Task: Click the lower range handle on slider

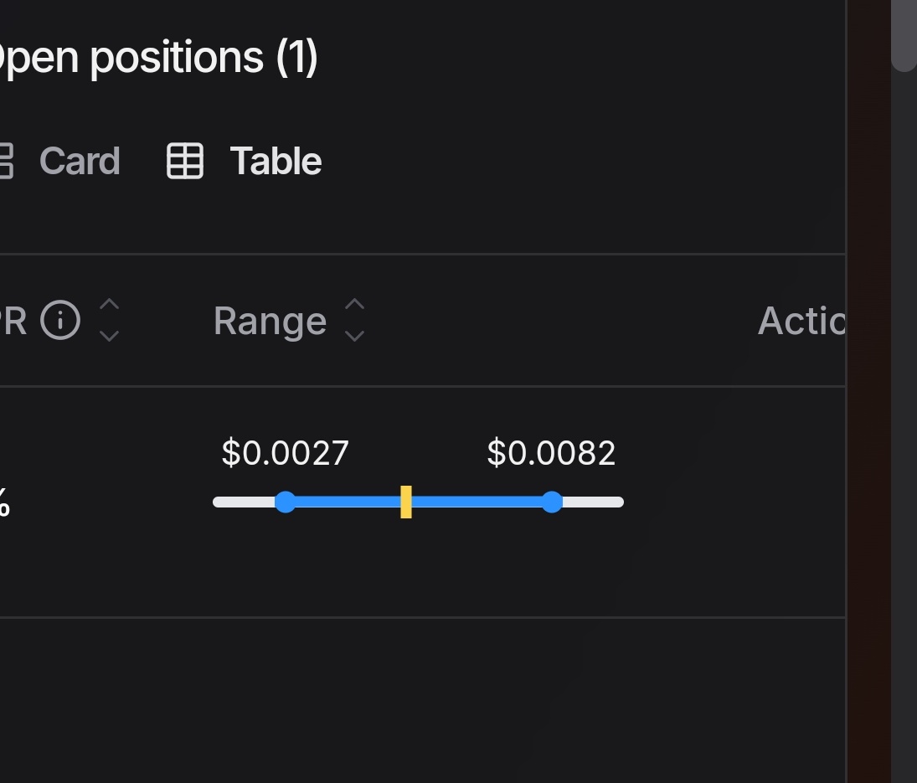Action: point(286,502)
